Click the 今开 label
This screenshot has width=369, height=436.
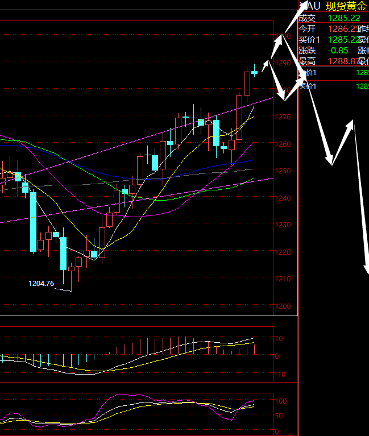pyautogui.click(x=307, y=29)
